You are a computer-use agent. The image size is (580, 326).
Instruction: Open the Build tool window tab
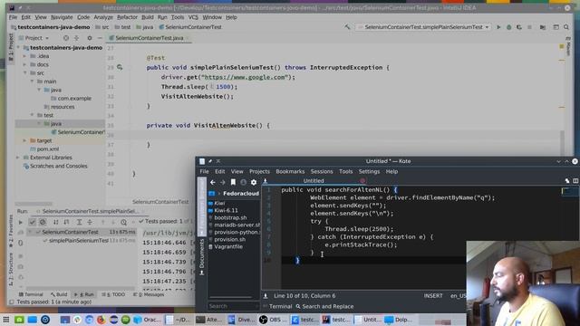(x=59, y=294)
